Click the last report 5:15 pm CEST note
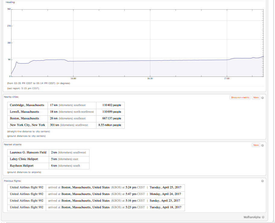 [x=23, y=88]
